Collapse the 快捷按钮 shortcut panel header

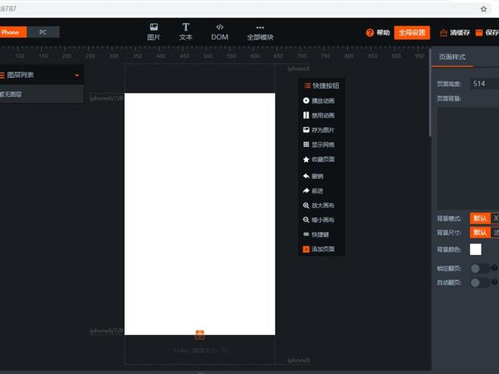pyautogui.click(x=322, y=85)
